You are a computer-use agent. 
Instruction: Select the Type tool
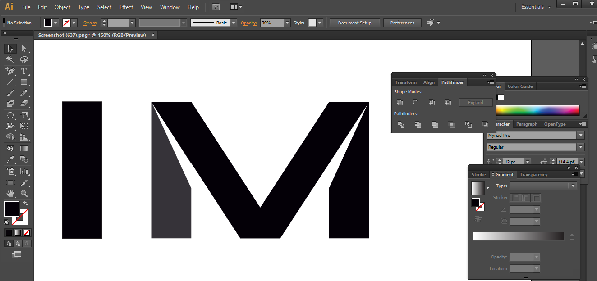point(25,71)
